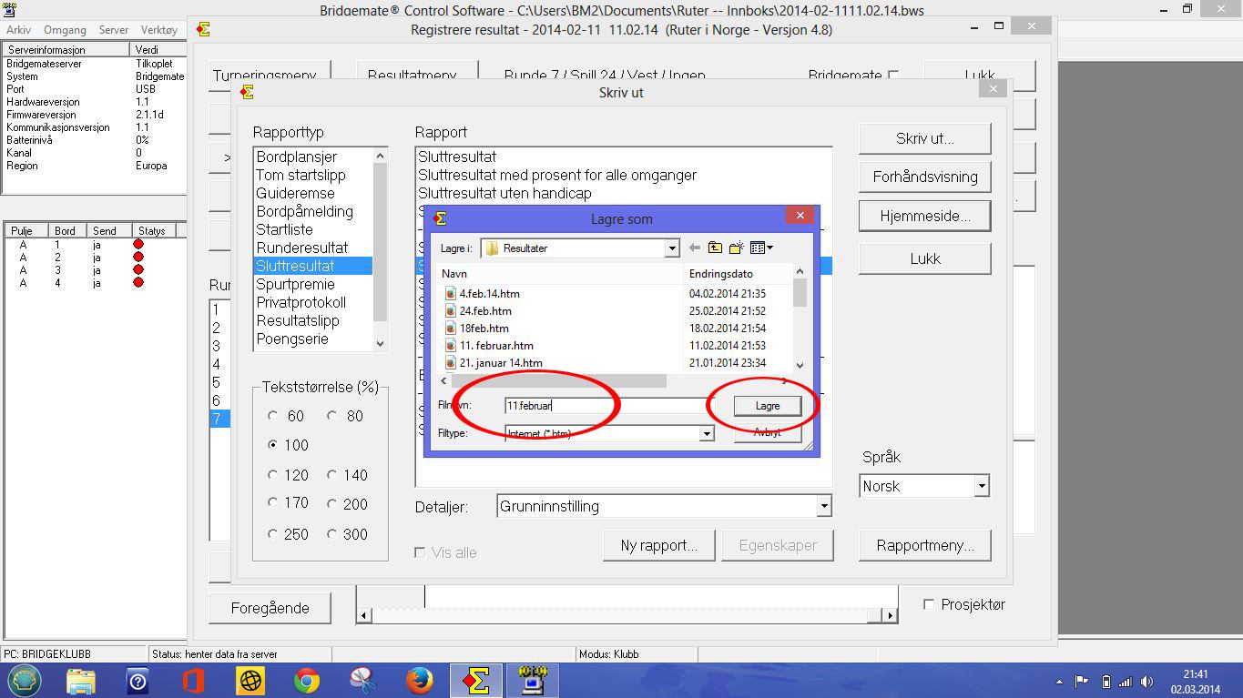1243x698 pixels.
Task: Click the battery icon in the system tray
Action: 1105,682
